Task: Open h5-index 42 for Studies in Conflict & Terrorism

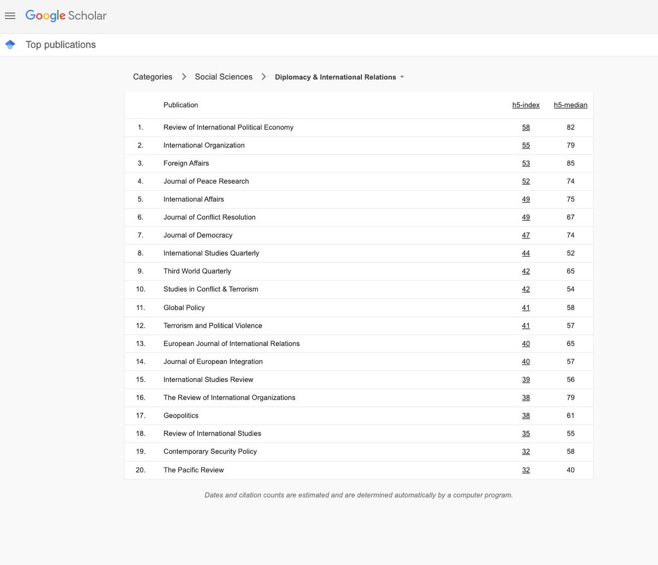Action: pos(526,289)
